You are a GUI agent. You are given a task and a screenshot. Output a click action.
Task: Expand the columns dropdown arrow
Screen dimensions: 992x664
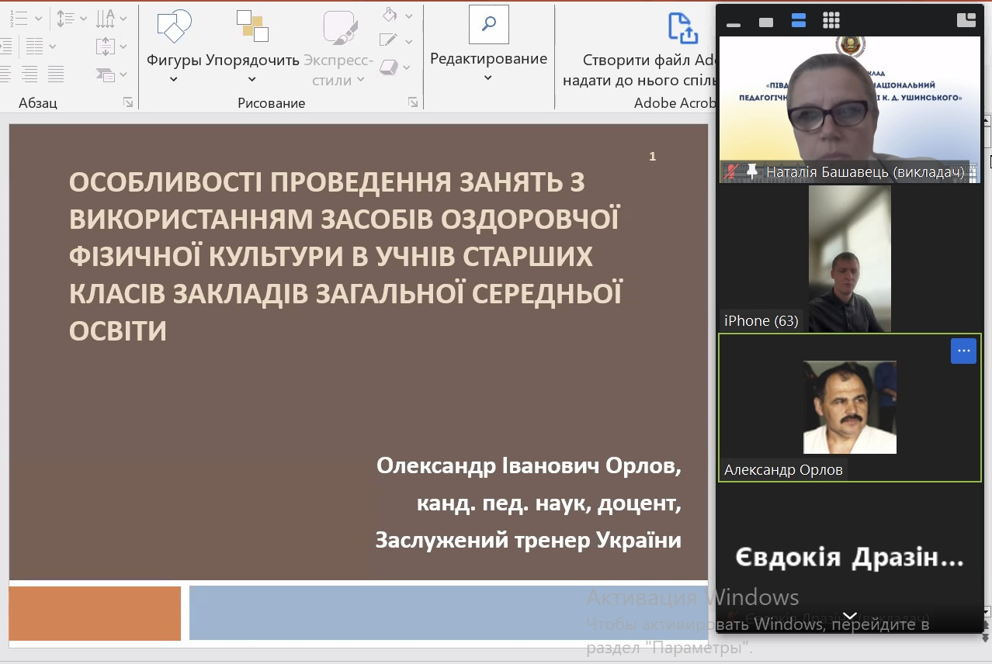point(53,47)
